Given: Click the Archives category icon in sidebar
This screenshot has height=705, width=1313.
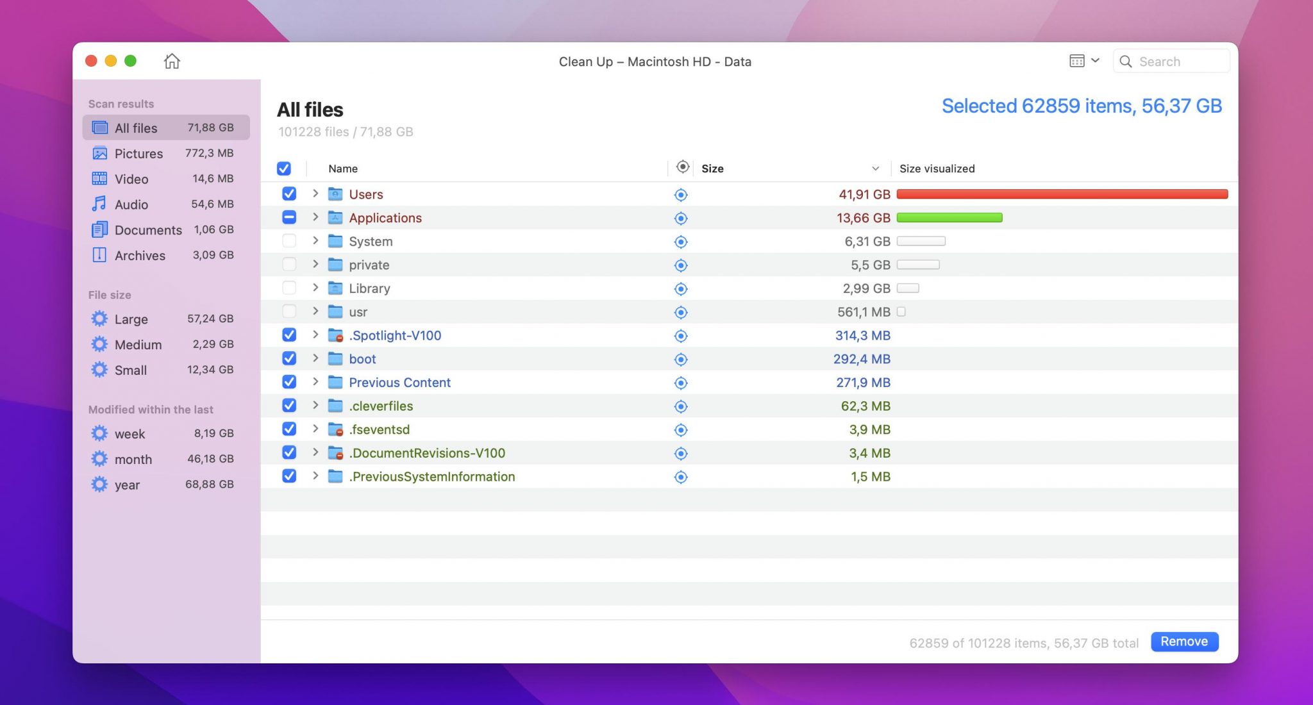Looking at the screenshot, I should [99, 254].
